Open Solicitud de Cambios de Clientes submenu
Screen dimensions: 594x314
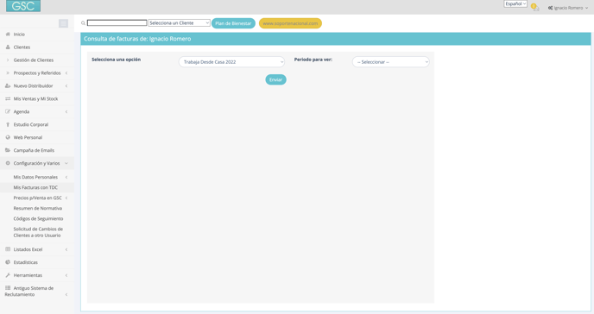coord(38,232)
